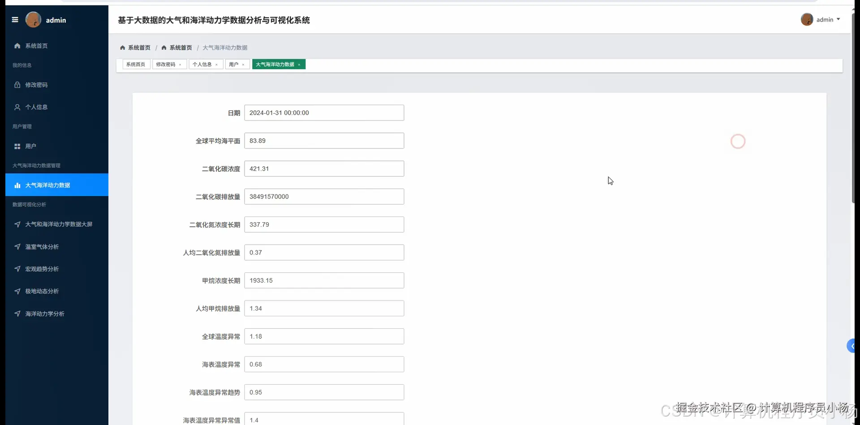Click the blue floating chevron on right edge
Image resolution: width=860 pixels, height=425 pixels.
[x=851, y=346]
